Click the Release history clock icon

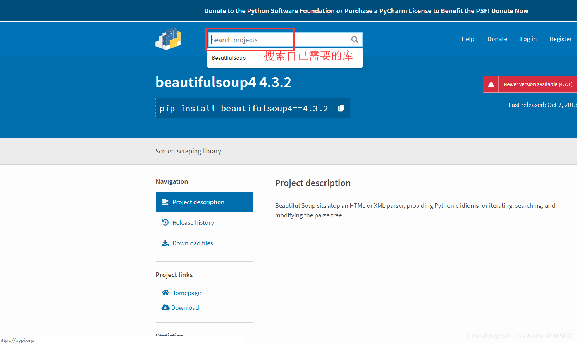point(165,222)
